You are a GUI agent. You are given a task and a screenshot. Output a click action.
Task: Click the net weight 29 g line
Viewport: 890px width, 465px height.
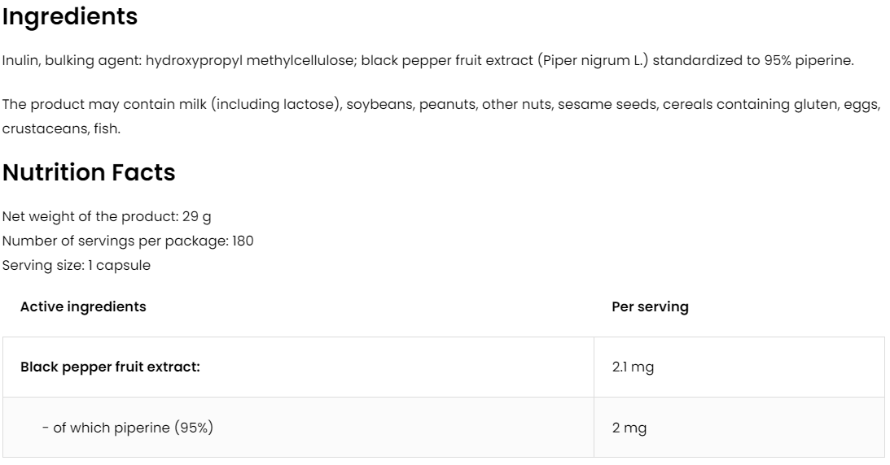[x=107, y=216]
